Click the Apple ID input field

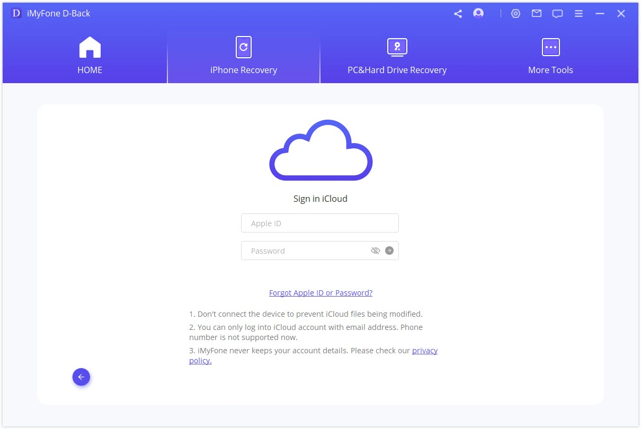319,224
